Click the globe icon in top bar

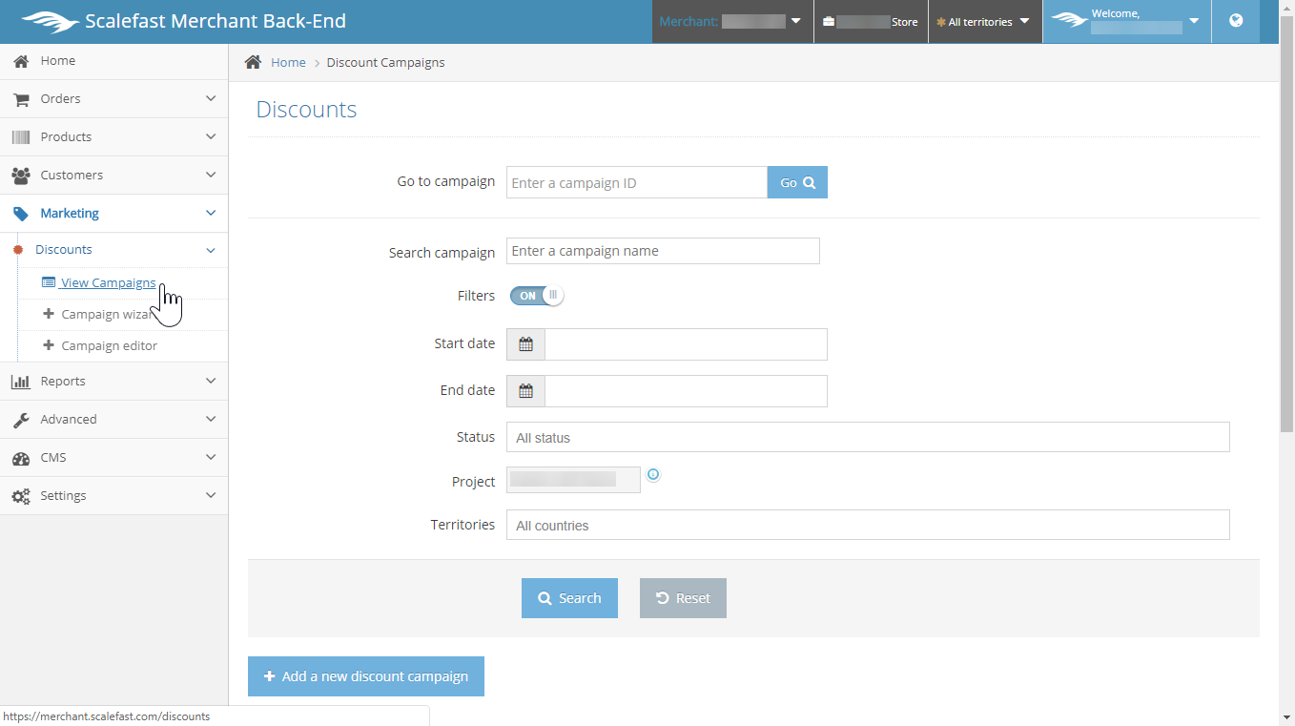pyautogui.click(x=1236, y=21)
